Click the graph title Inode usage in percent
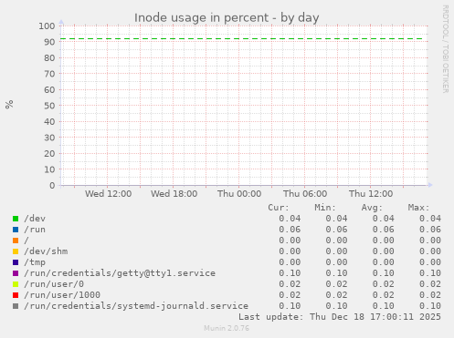Screen dimensions: 454x338 tap(227, 17)
